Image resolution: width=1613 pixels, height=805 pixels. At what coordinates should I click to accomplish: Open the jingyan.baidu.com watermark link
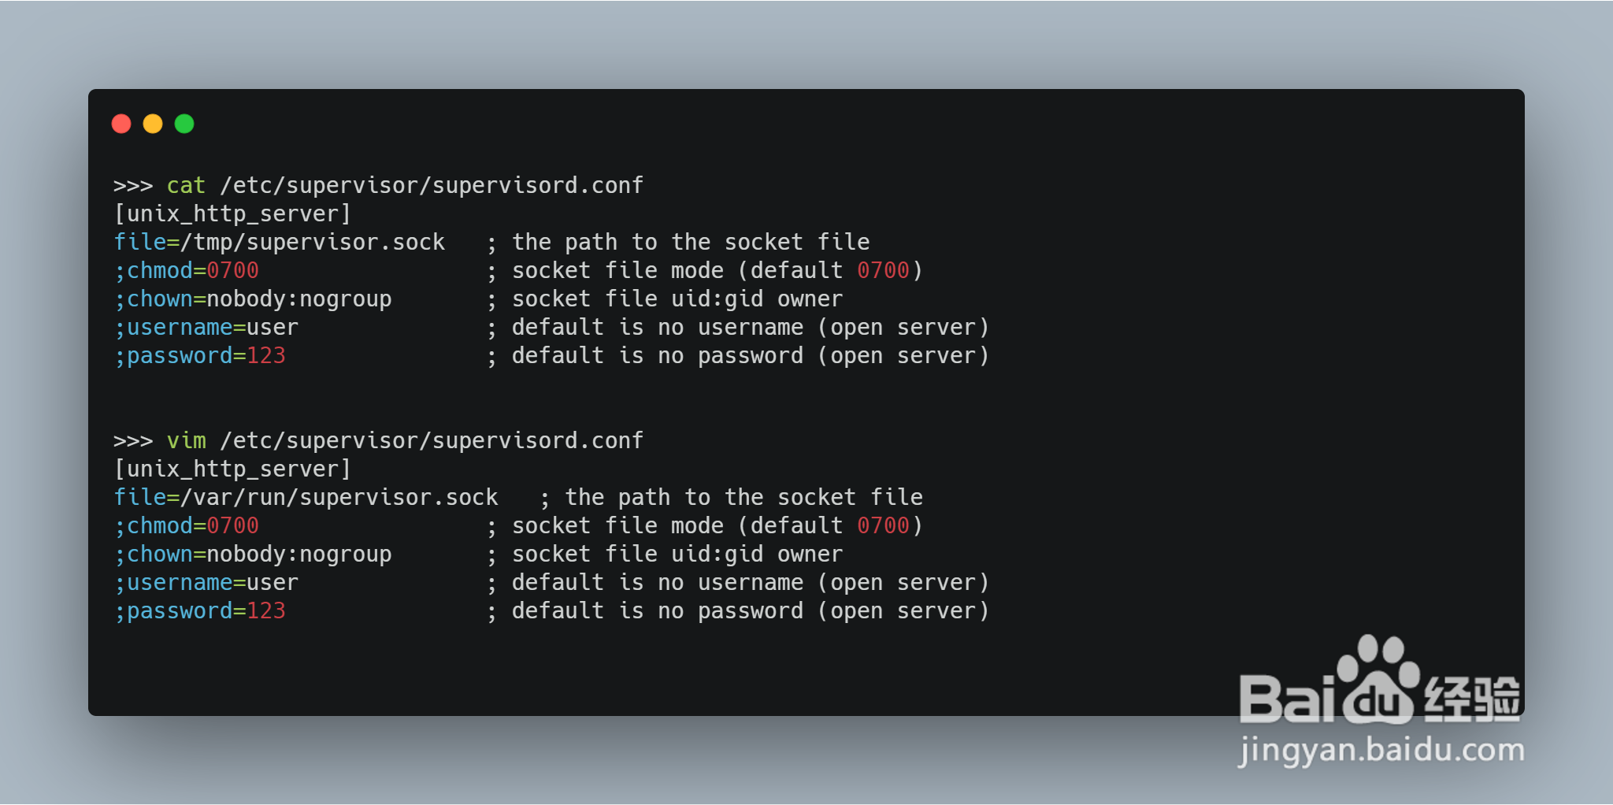pyautogui.click(x=1381, y=749)
